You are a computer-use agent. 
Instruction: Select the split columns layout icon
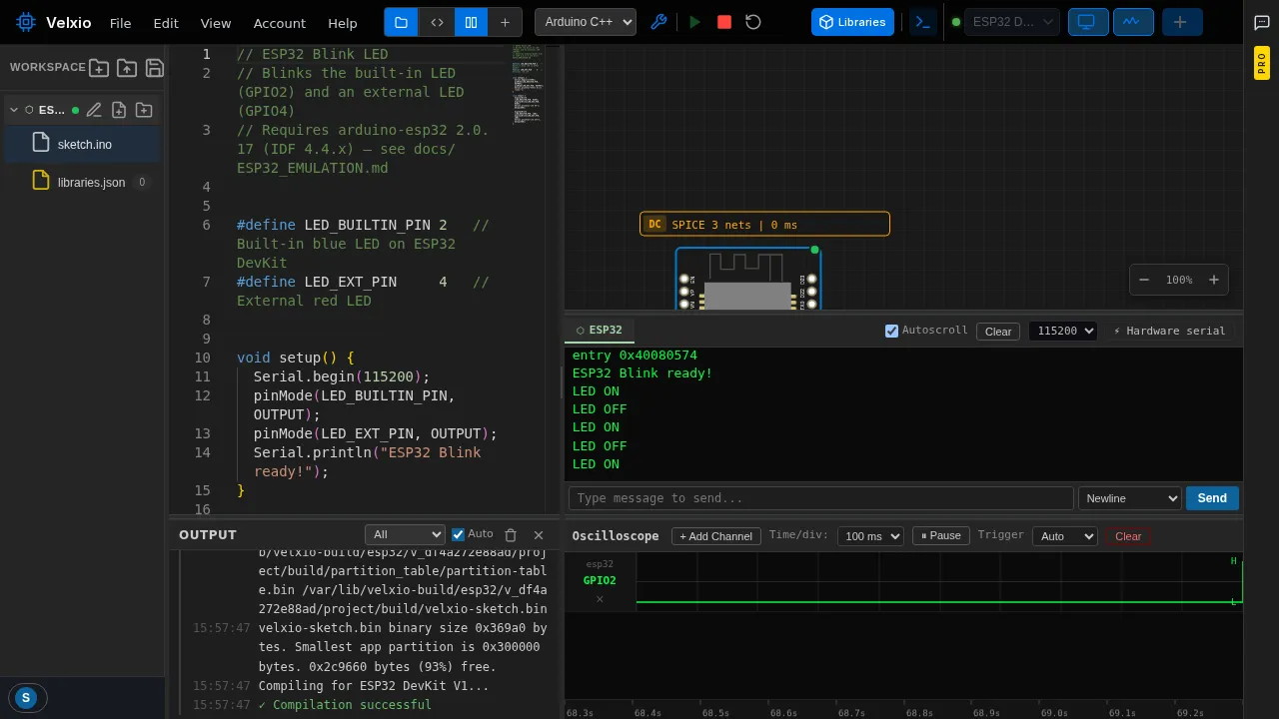(x=472, y=22)
